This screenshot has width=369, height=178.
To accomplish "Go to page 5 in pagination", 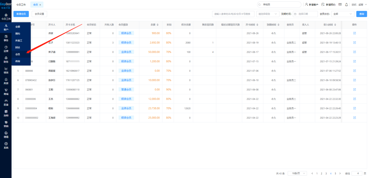I will [335, 173].
